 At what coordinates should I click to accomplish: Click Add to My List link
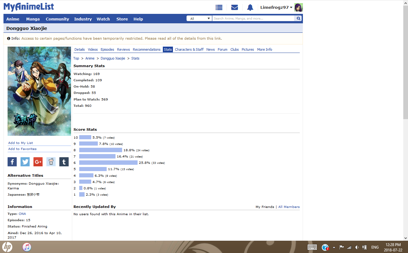coord(21,143)
